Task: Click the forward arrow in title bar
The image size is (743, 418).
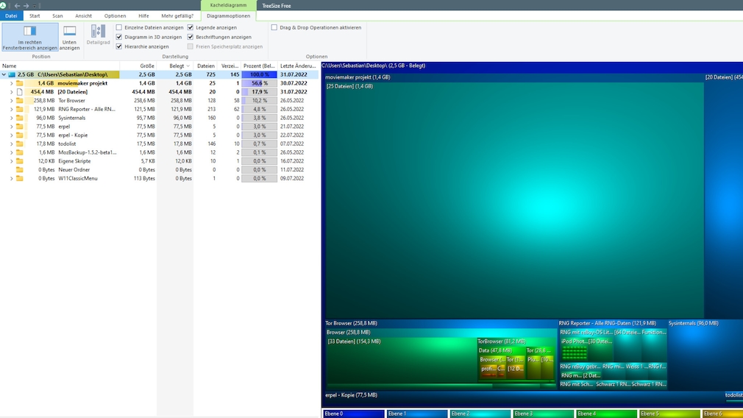Action: pyautogui.click(x=26, y=5)
